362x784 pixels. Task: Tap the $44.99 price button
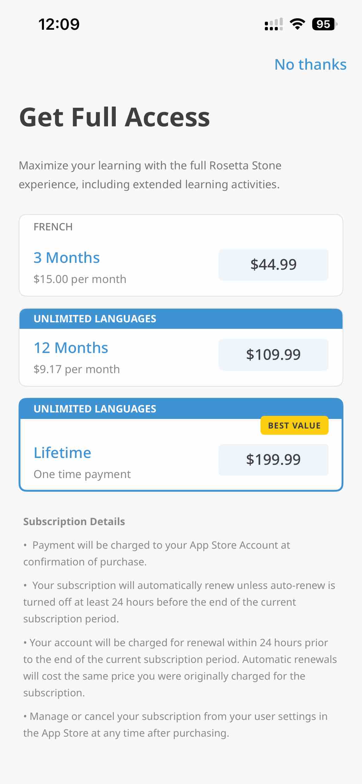[x=274, y=264]
